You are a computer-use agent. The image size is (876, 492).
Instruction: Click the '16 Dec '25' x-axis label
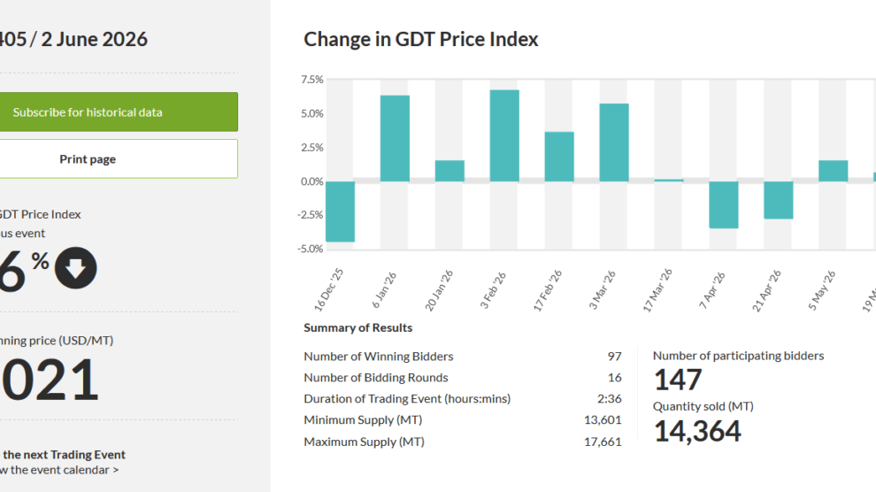tap(328, 290)
